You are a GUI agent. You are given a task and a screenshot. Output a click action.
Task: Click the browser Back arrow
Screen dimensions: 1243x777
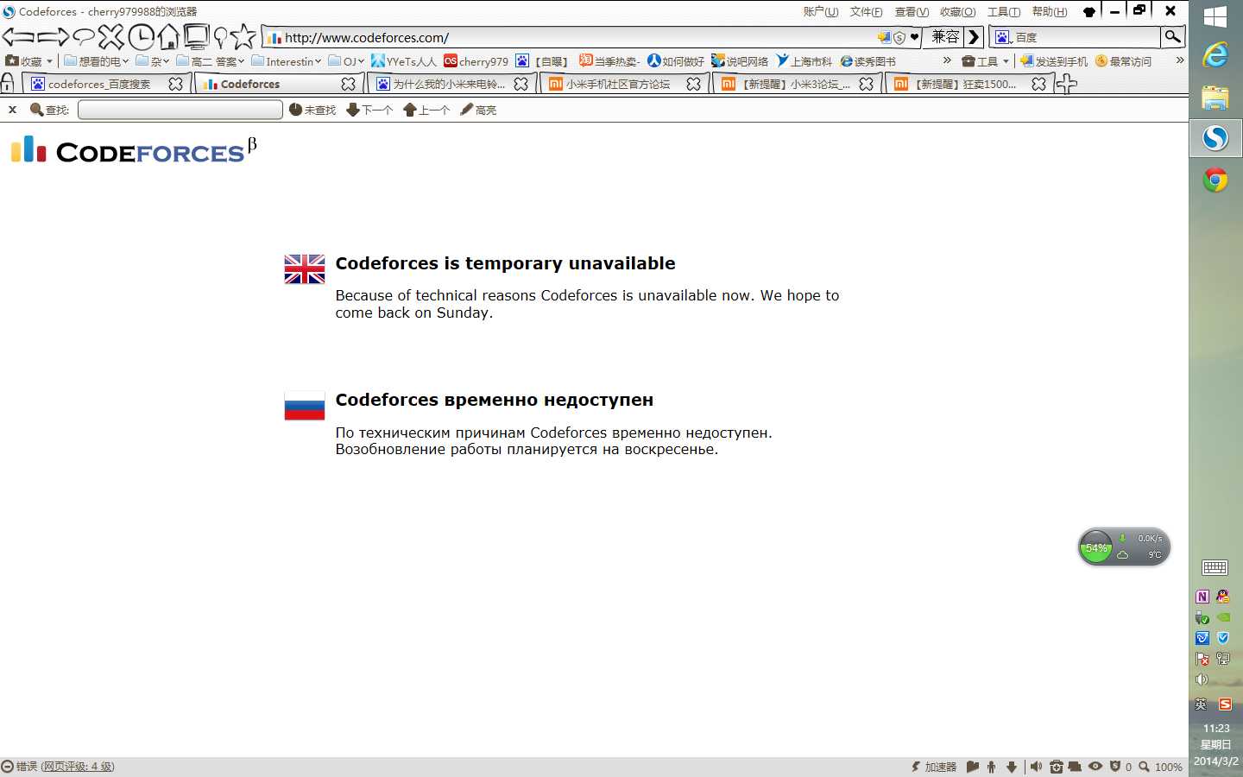click(18, 37)
